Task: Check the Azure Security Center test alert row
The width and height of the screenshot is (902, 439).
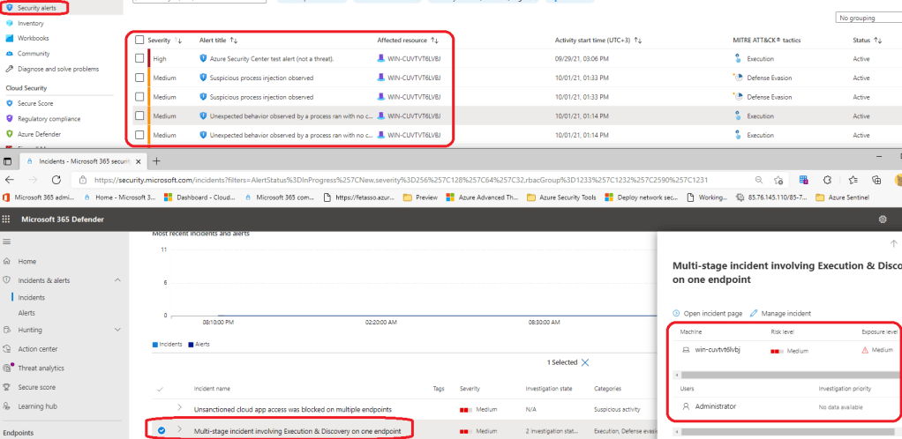Action: (x=139, y=58)
